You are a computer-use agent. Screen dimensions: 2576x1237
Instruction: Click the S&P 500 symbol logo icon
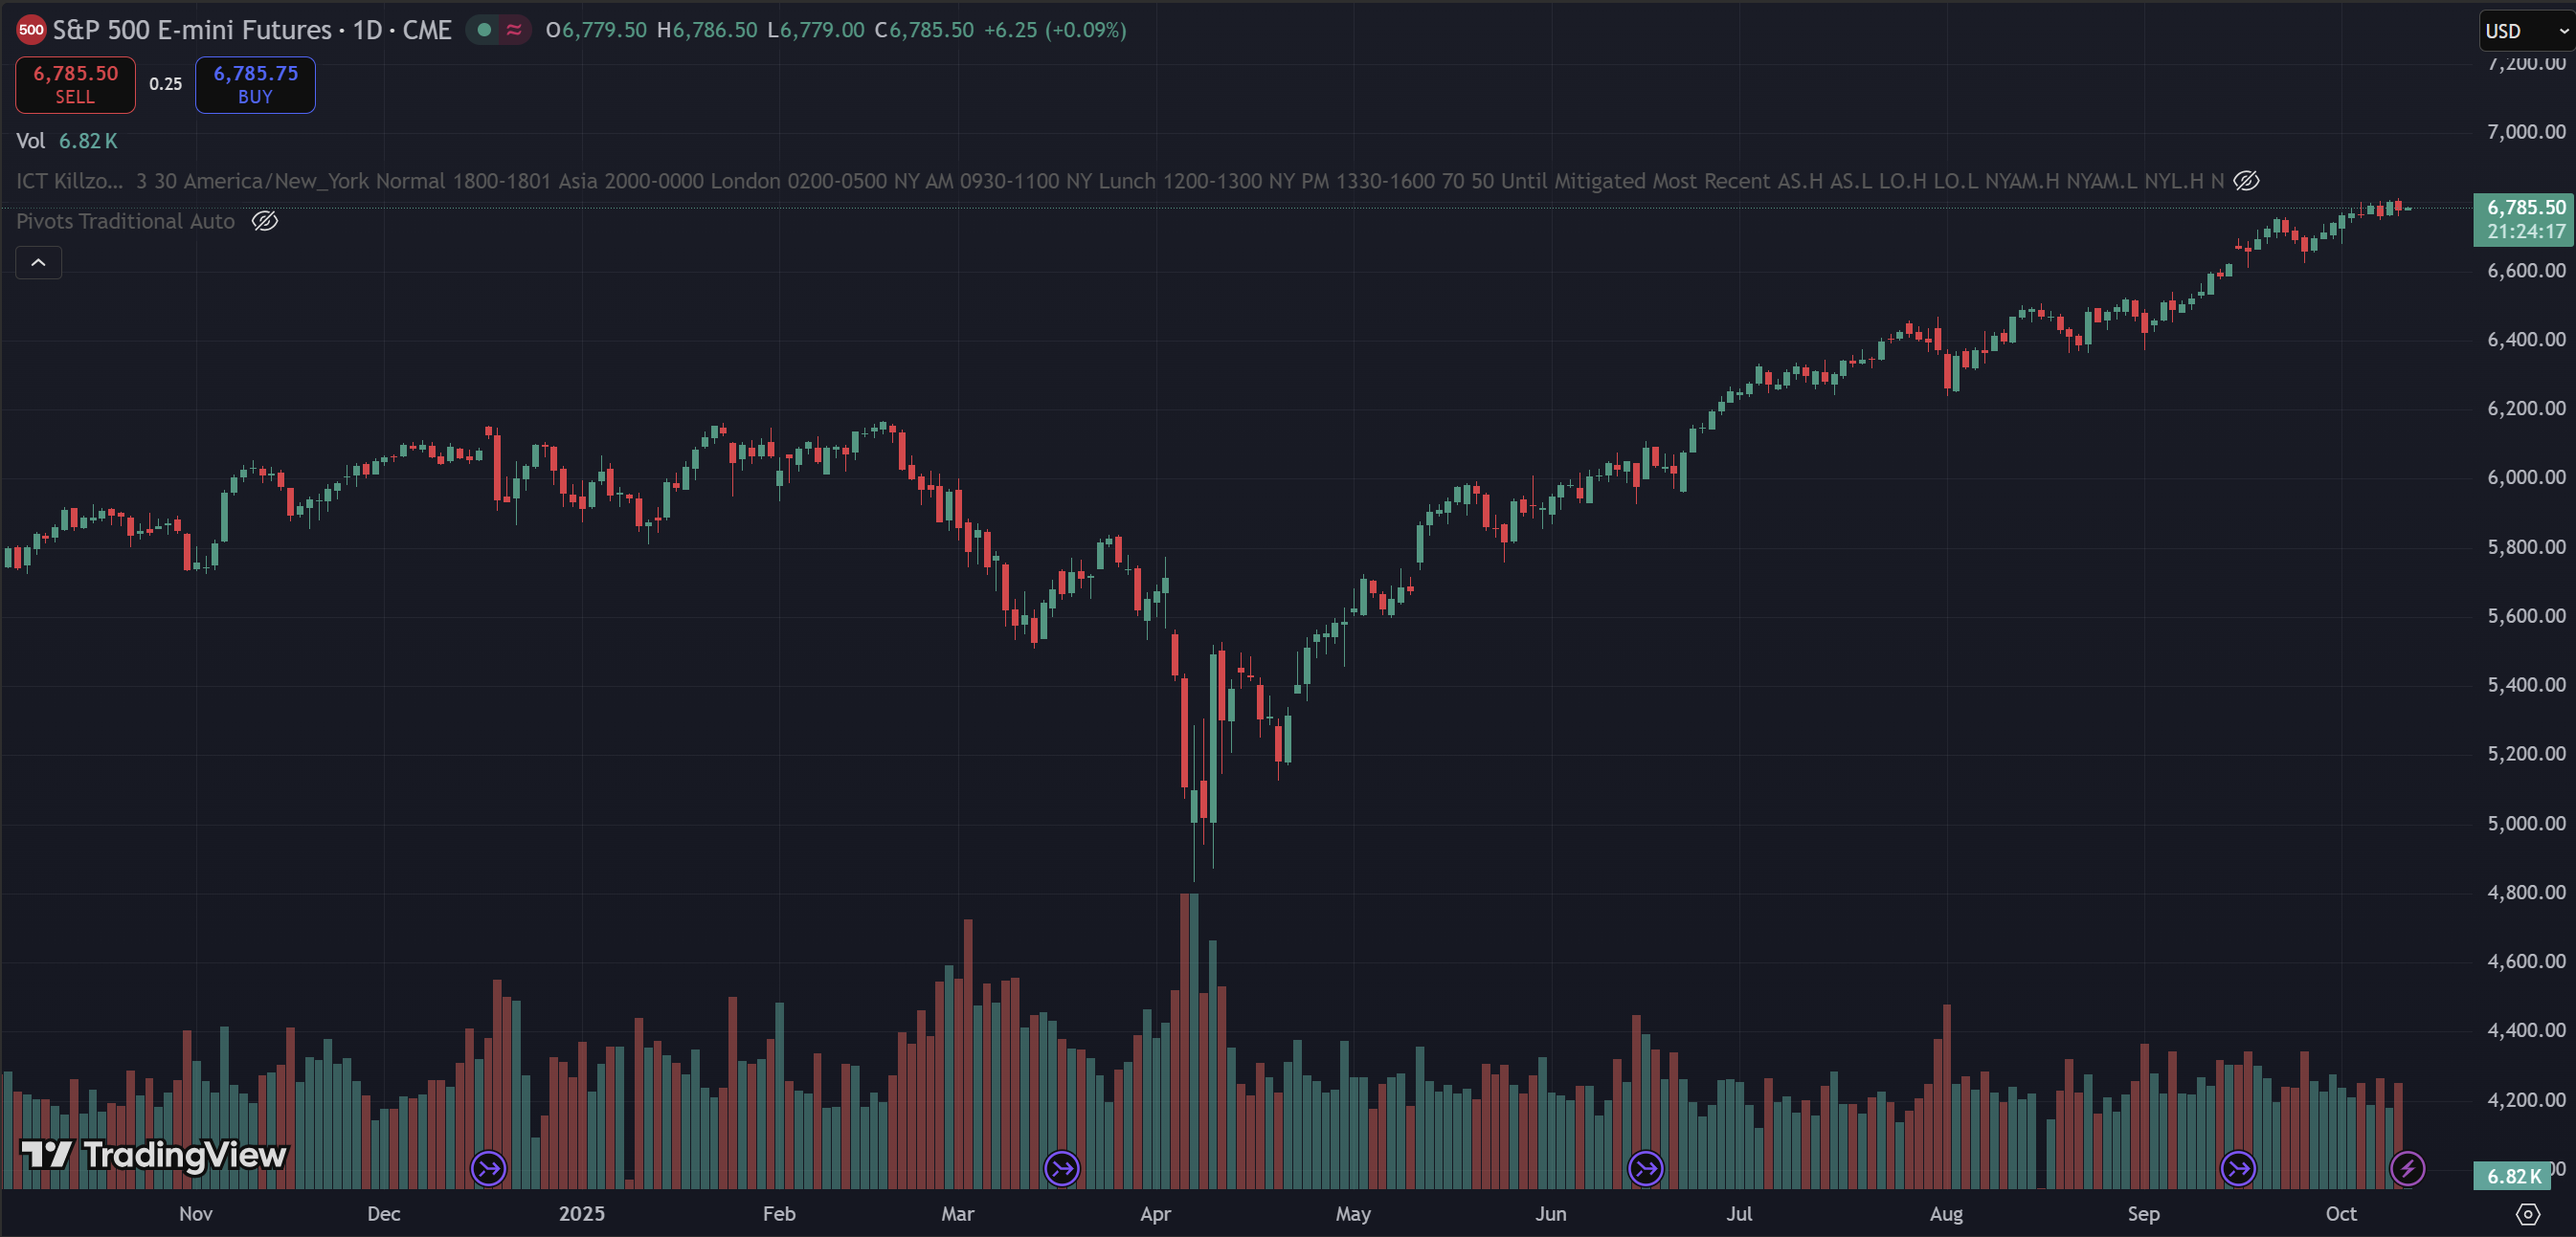pos(31,30)
